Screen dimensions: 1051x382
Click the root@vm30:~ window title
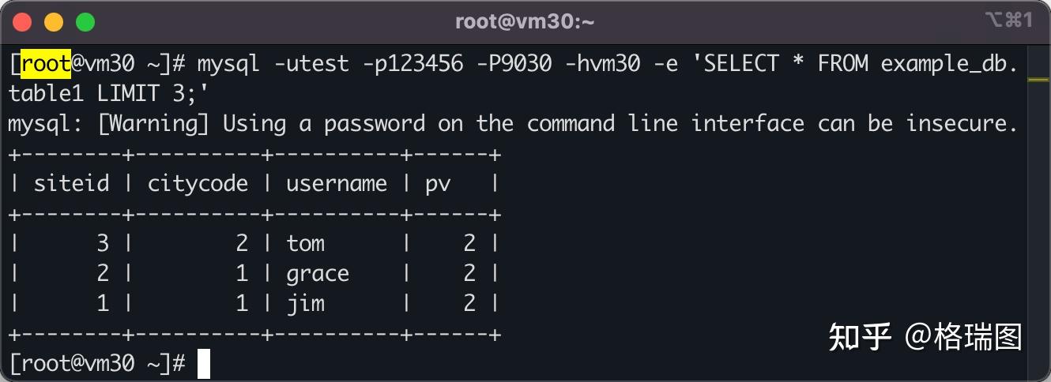pyautogui.click(x=525, y=22)
